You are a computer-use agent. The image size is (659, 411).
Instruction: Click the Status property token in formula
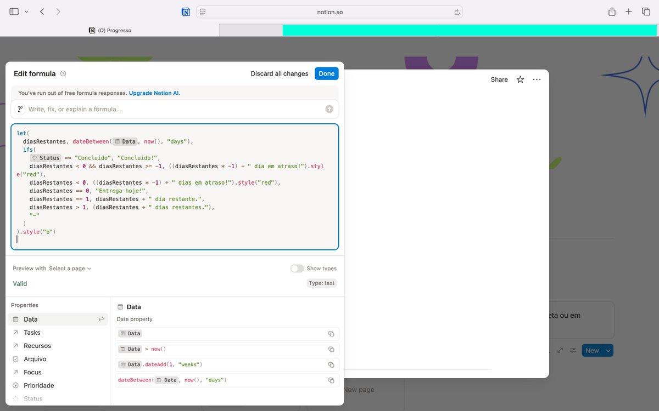(x=46, y=158)
